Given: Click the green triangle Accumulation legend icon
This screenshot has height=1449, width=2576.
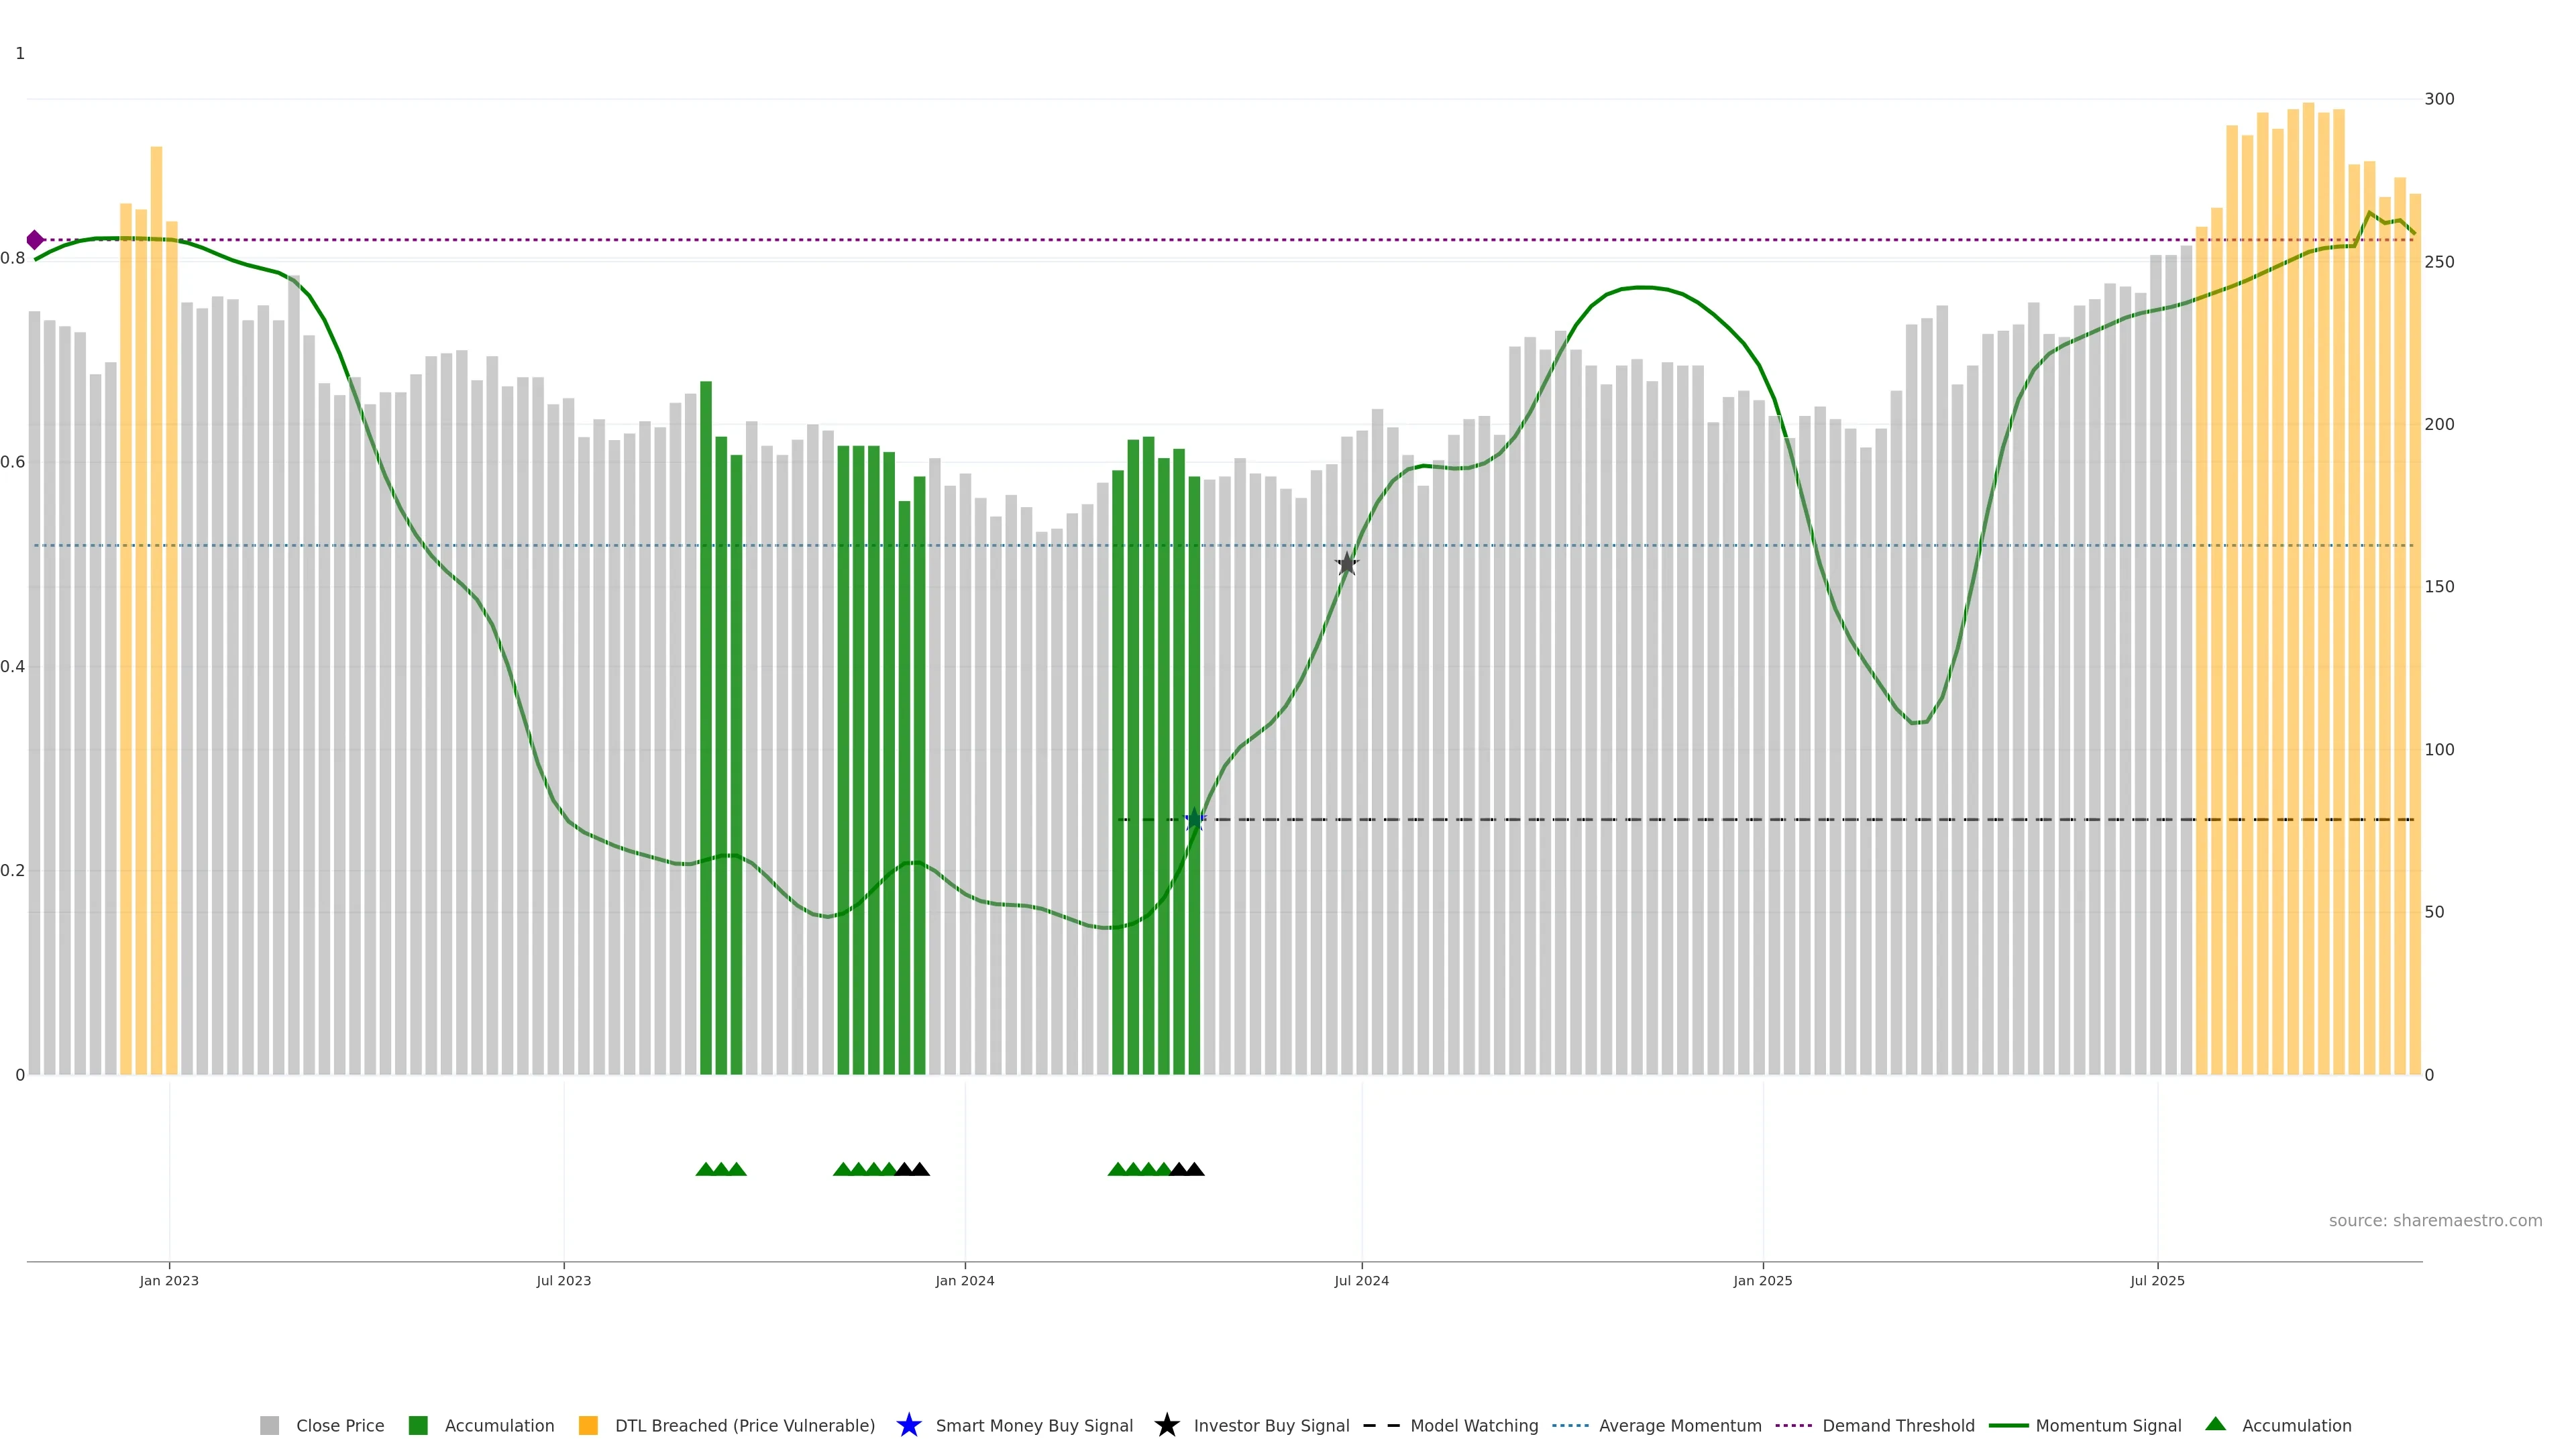Looking at the screenshot, I should 2215,1424.
